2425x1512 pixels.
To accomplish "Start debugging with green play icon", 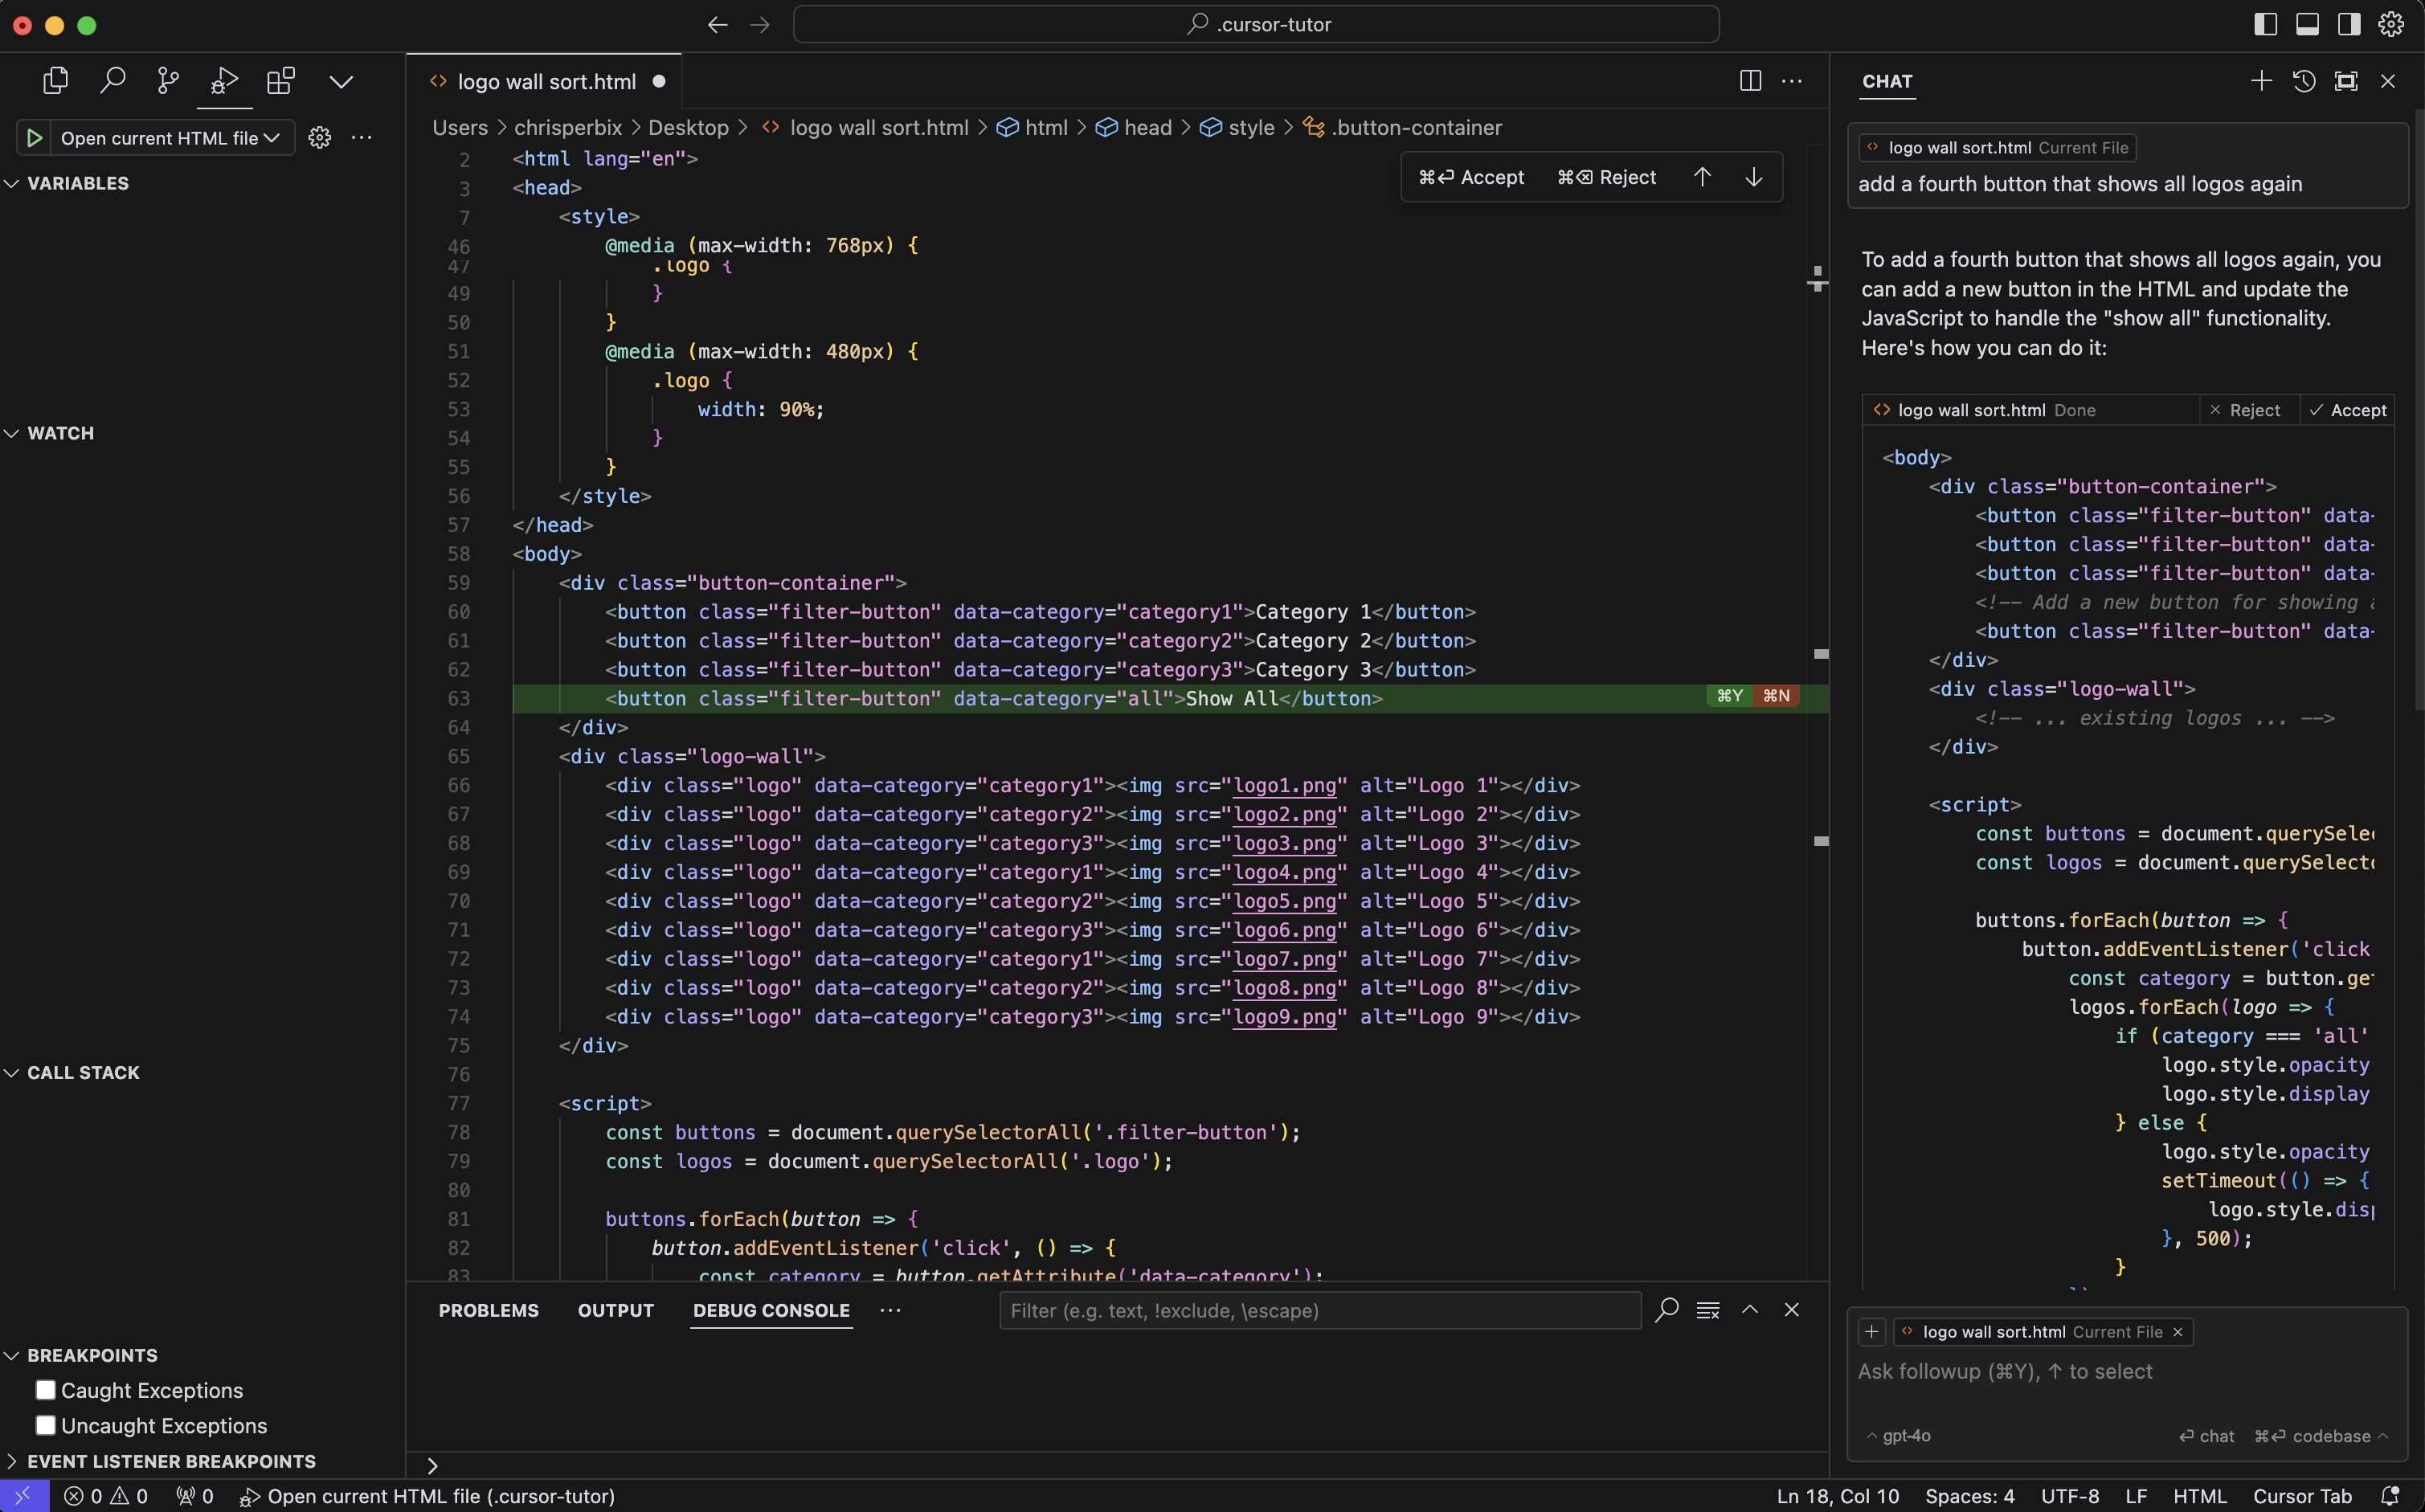I will [x=34, y=138].
